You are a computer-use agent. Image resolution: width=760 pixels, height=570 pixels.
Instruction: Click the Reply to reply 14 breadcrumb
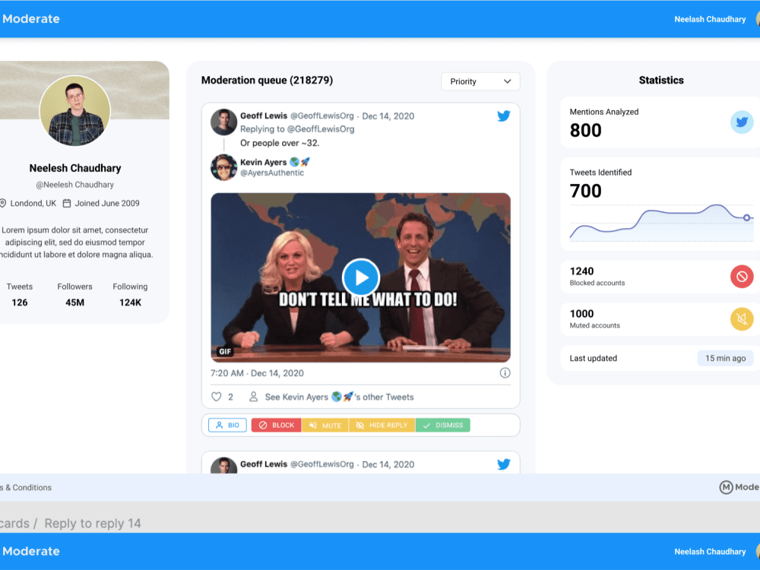coord(93,524)
